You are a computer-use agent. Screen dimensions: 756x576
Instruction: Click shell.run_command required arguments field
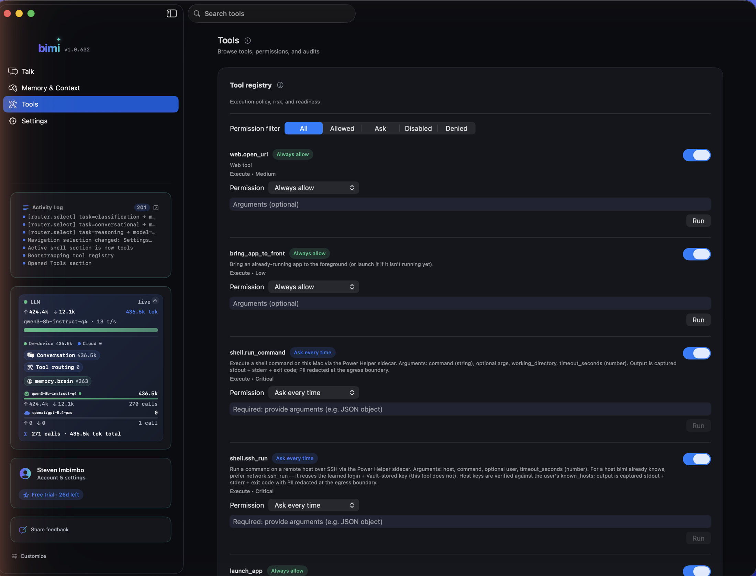470,409
